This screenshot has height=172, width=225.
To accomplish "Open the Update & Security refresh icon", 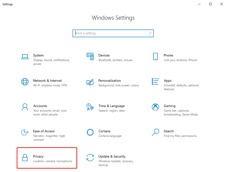I will pos(90,157).
